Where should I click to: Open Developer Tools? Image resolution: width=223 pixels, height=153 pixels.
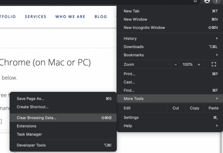point(63,145)
